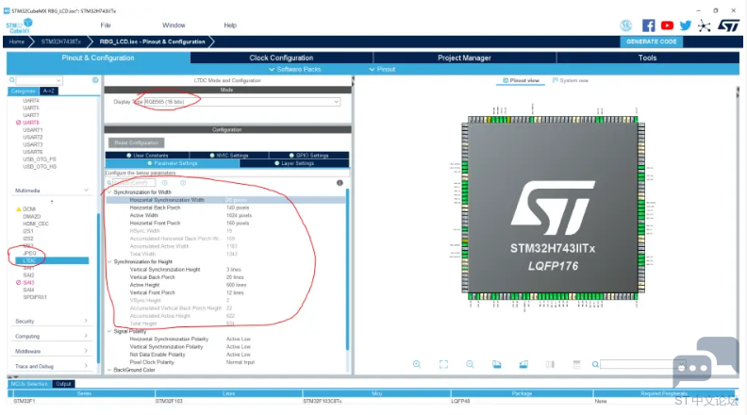This screenshot has width=747, height=415.
Task: Zoom out of the pinout view
Action: [x=470, y=364]
